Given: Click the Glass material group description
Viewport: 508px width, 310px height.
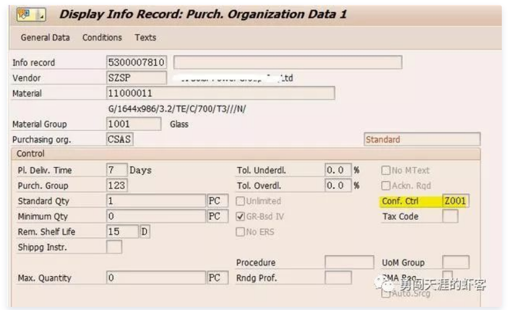Looking at the screenshot, I should (x=179, y=124).
